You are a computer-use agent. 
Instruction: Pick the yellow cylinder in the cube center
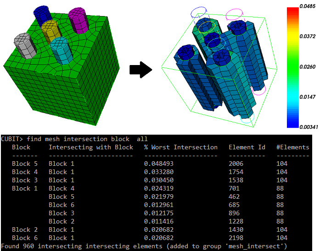coord(50,32)
